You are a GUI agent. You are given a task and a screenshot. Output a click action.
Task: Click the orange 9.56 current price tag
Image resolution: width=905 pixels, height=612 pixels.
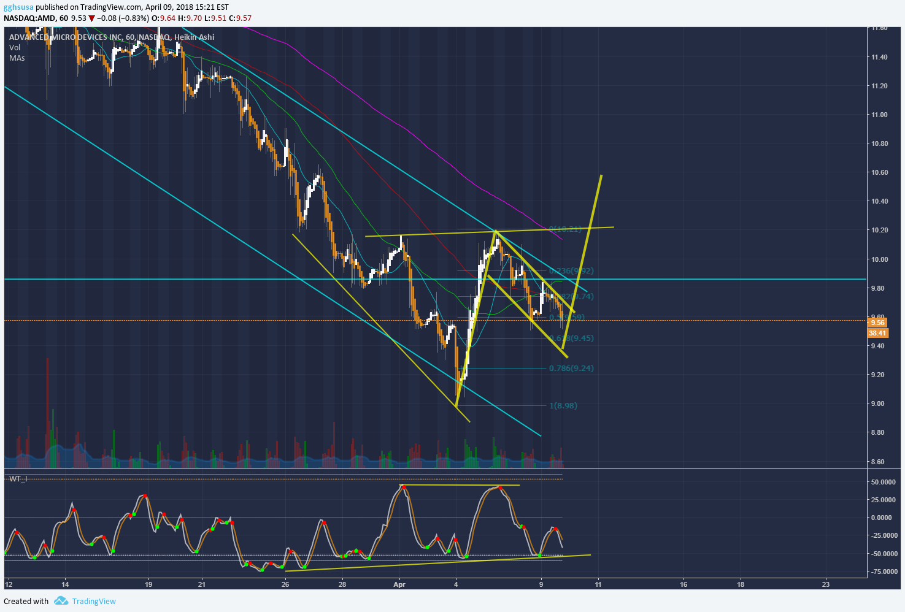877,323
